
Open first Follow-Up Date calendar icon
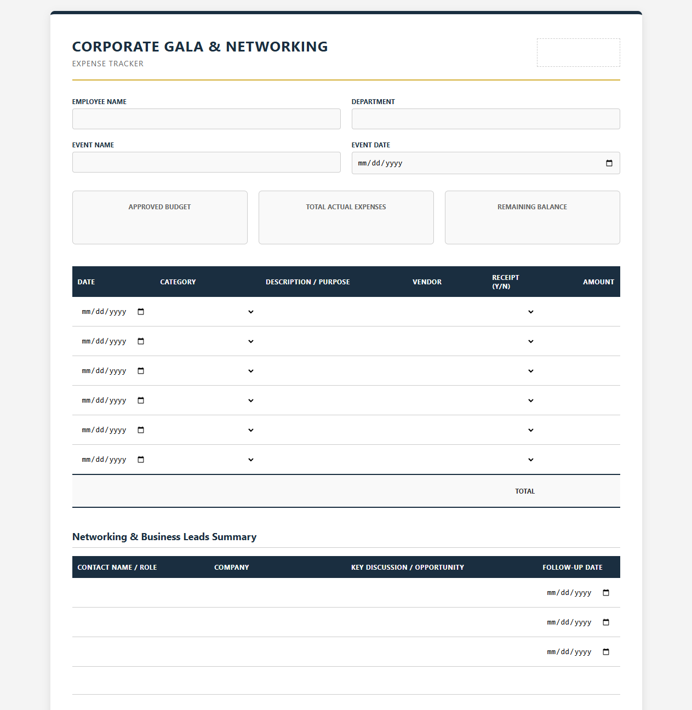606,593
